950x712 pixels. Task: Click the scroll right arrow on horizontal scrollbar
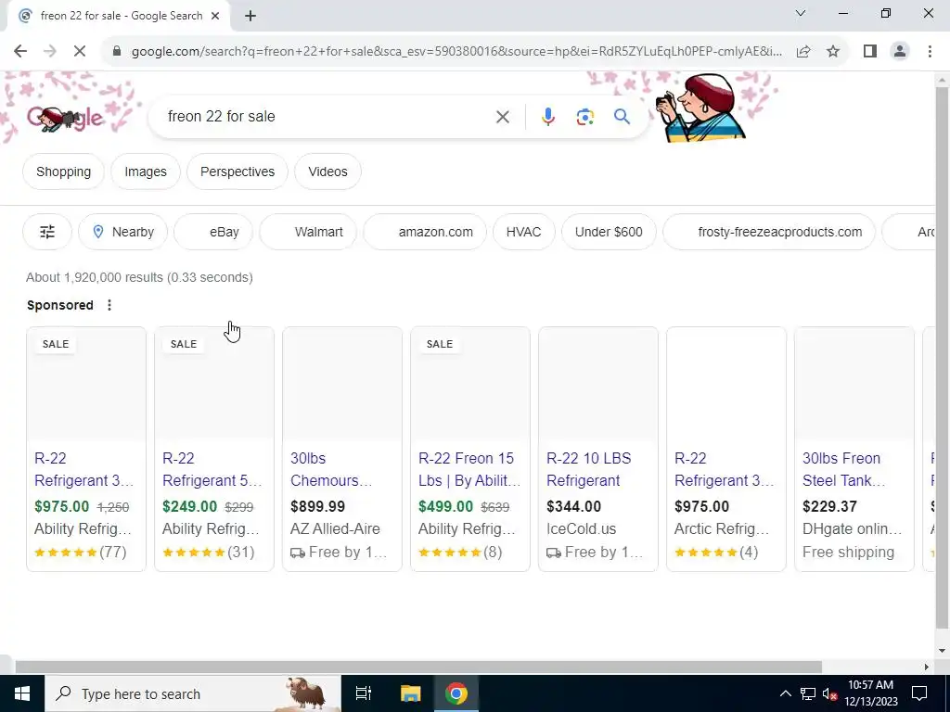pyautogui.click(x=927, y=667)
